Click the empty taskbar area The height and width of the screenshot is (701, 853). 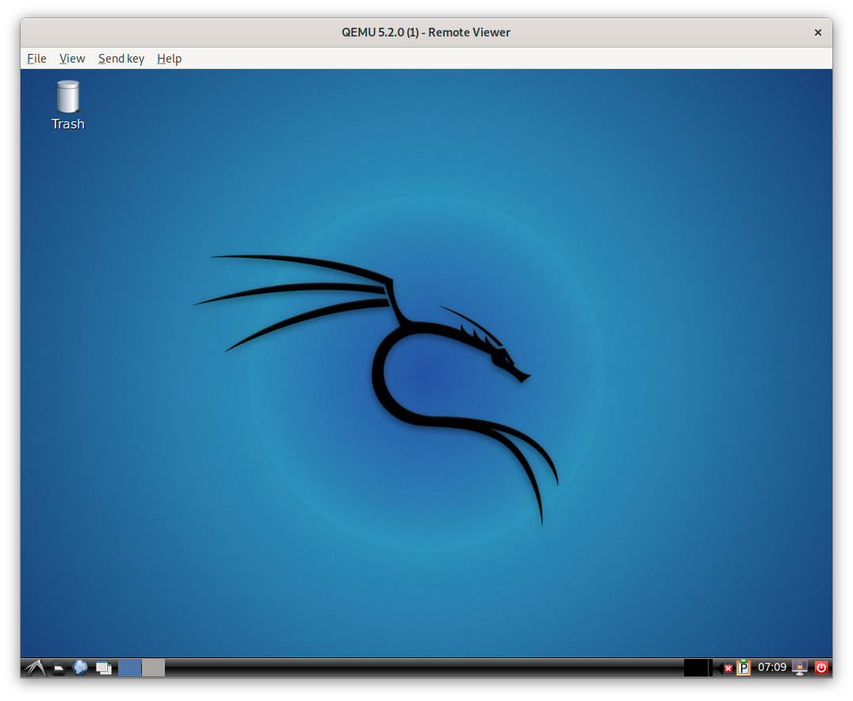[x=420, y=668]
